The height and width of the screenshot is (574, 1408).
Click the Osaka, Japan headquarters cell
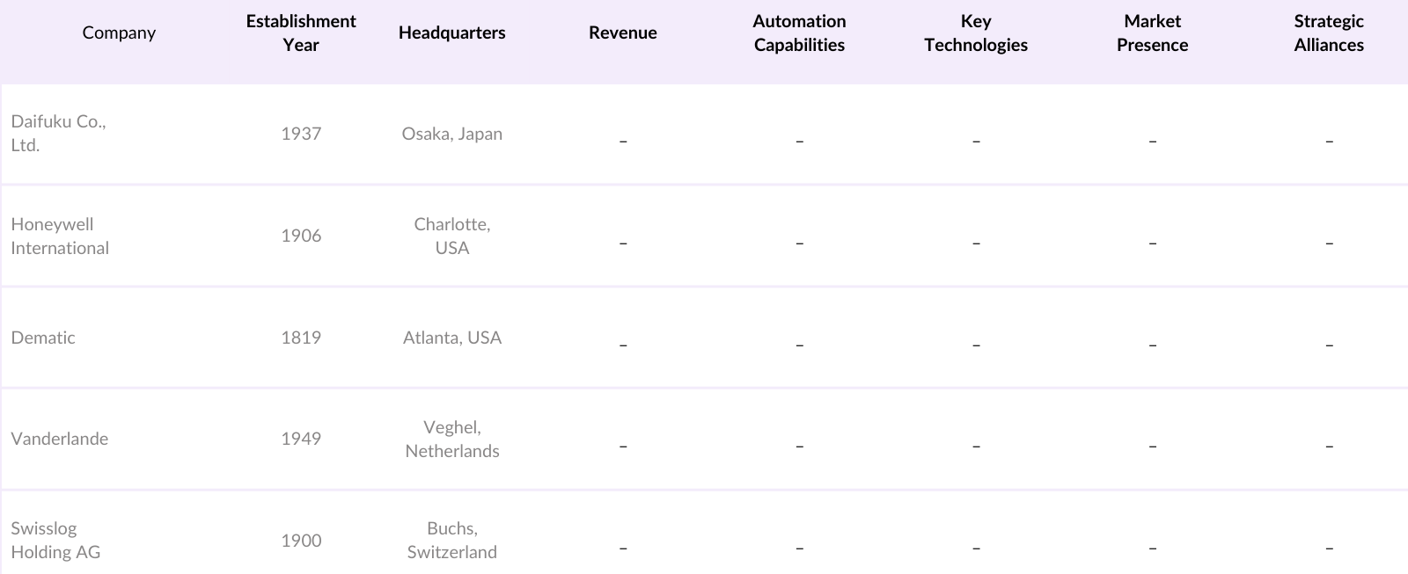pyautogui.click(x=451, y=134)
